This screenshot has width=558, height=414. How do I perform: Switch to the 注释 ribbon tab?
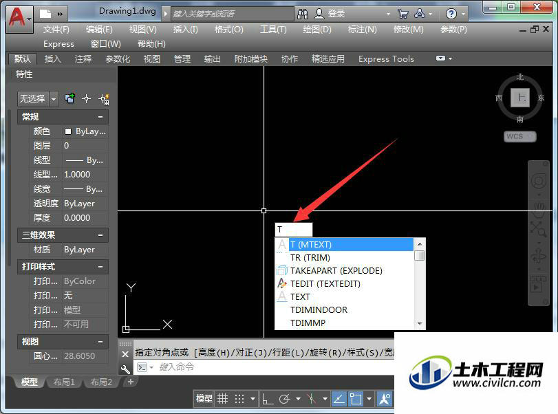83,58
